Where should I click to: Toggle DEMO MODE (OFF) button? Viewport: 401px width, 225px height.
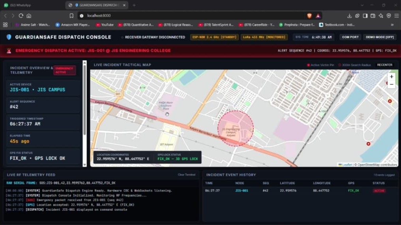pyautogui.click(x=380, y=37)
